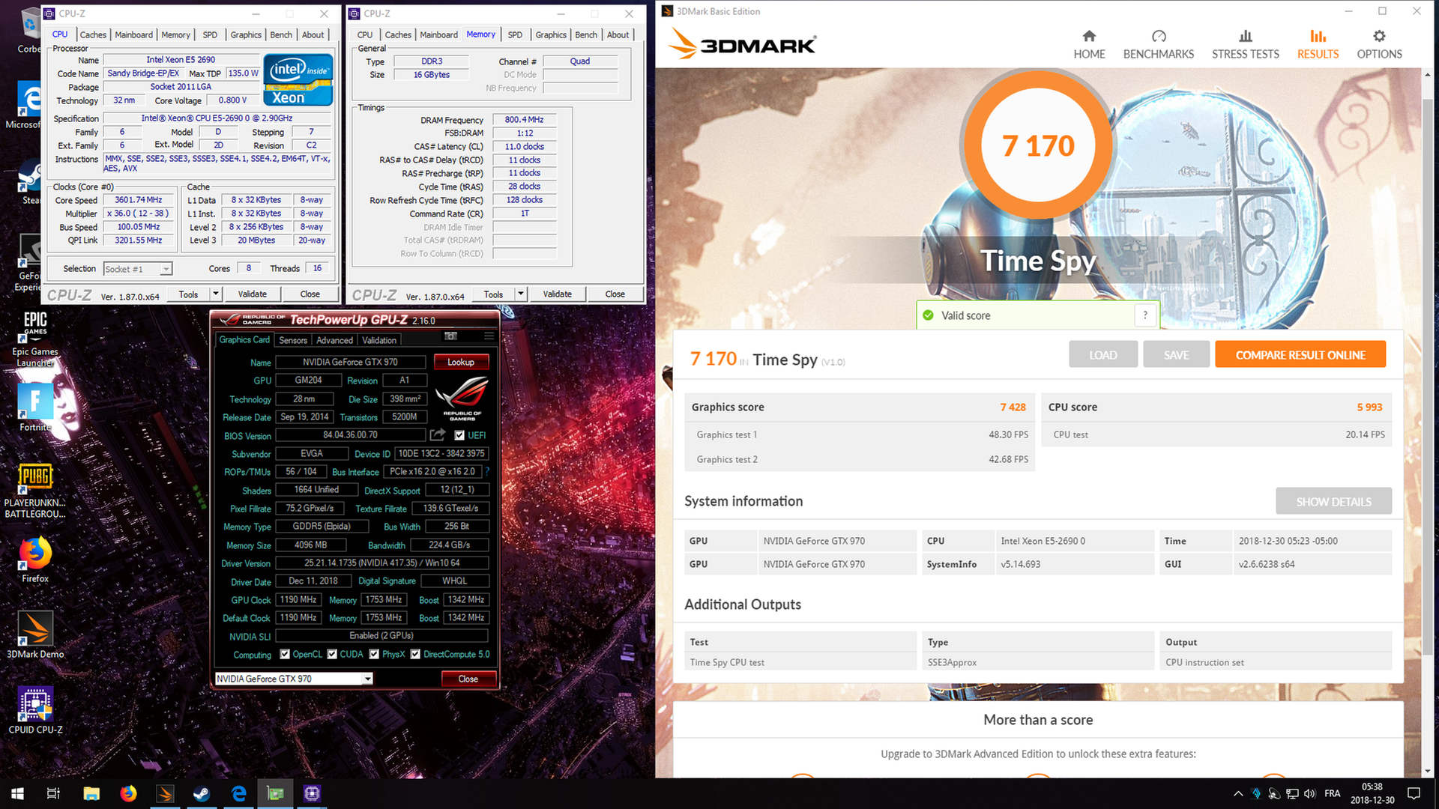Open the Advanced tab in GPU-Z
This screenshot has width=1439, height=809.
pyautogui.click(x=334, y=340)
